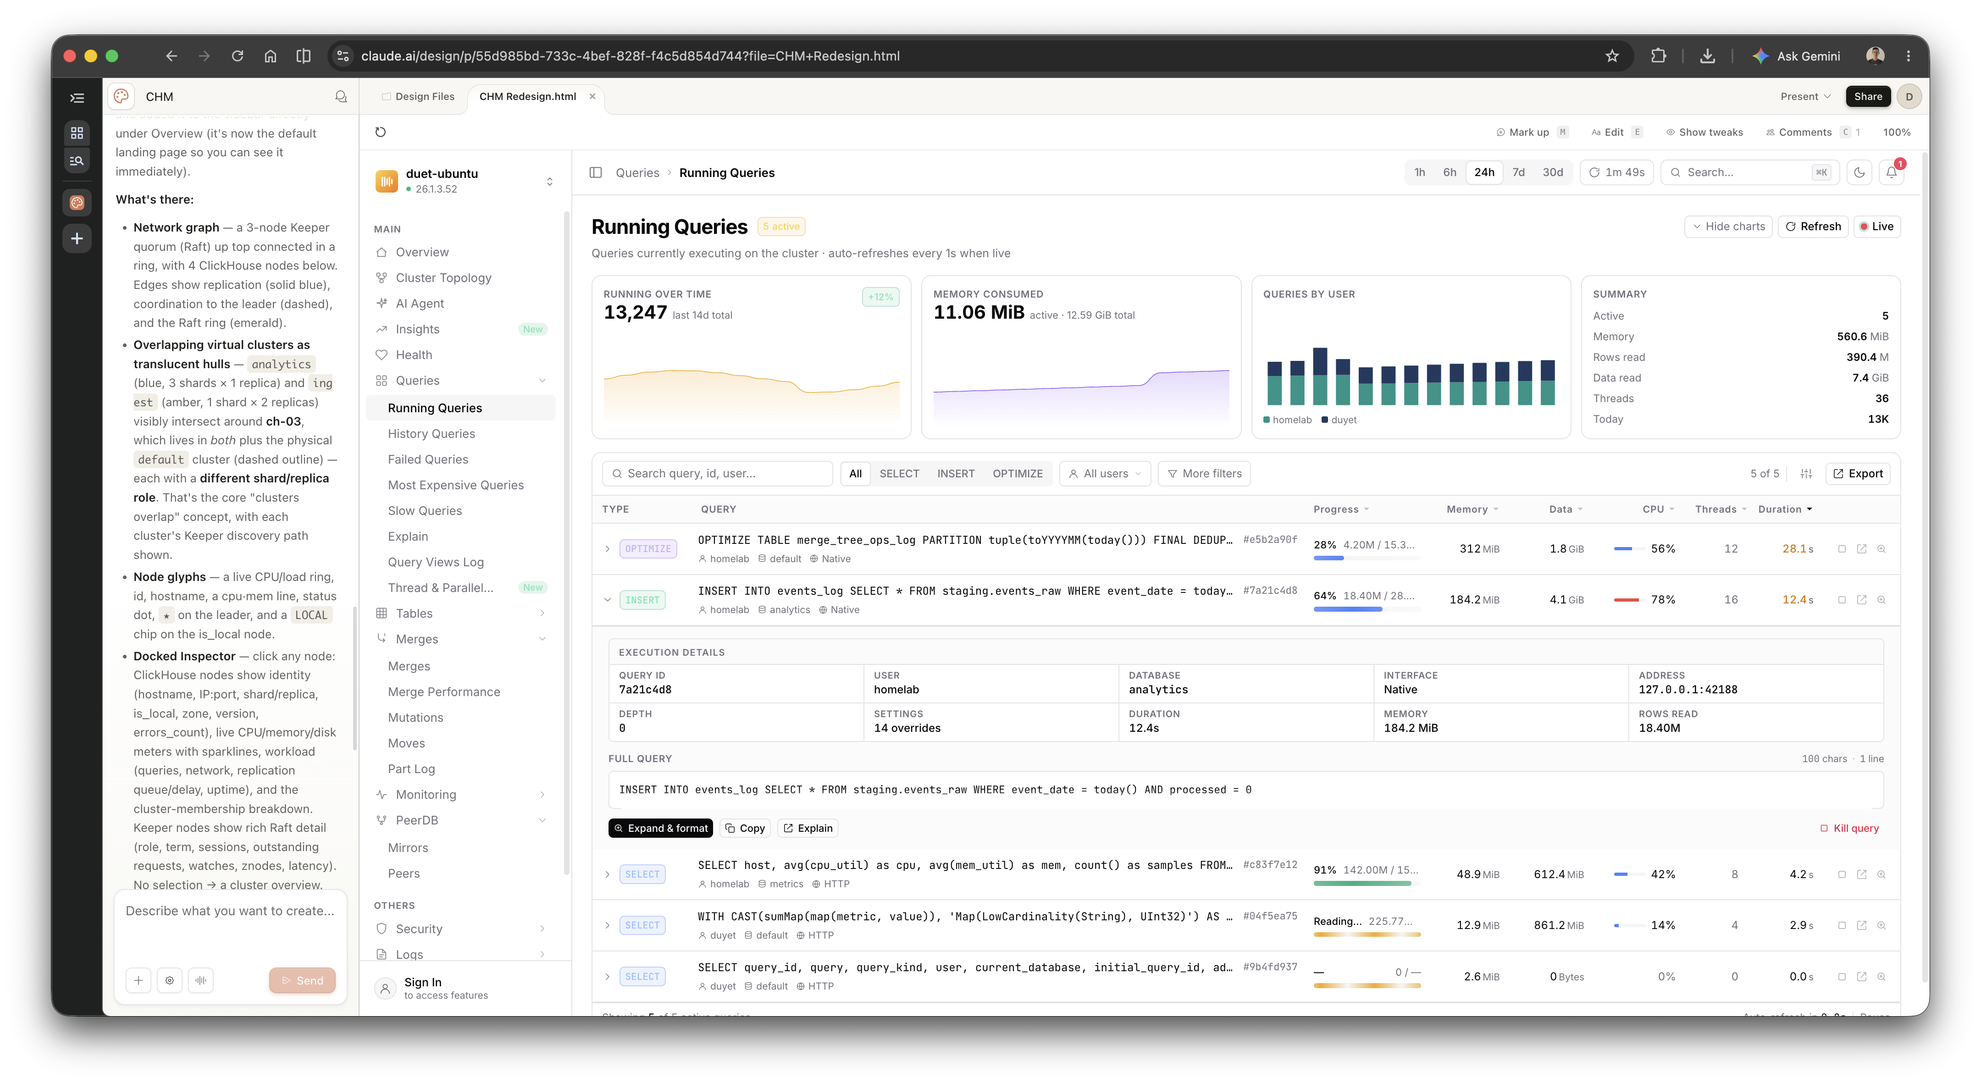The width and height of the screenshot is (1981, 1084).
Task: Open the Present dropdown
Action: (1806, 96)
